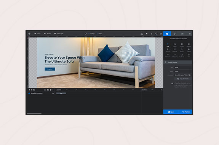
Task: Open the Layer Options tab icon
Action: coord(190,34)
